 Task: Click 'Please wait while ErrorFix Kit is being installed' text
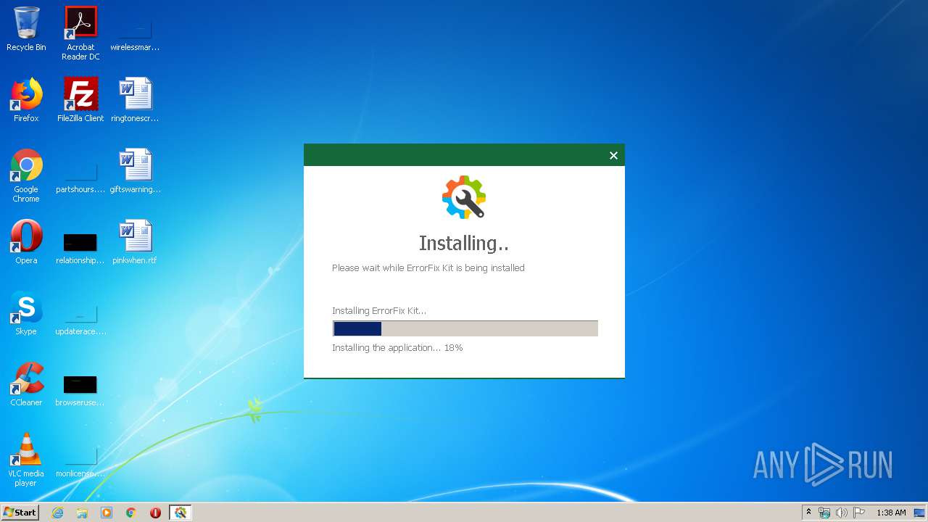[428, 268]
